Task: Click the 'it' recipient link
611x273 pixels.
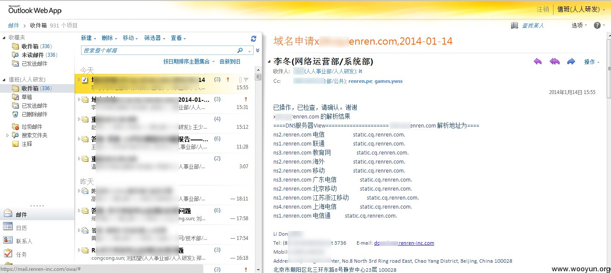Action: pyautogui.click(x=360, y=71)
